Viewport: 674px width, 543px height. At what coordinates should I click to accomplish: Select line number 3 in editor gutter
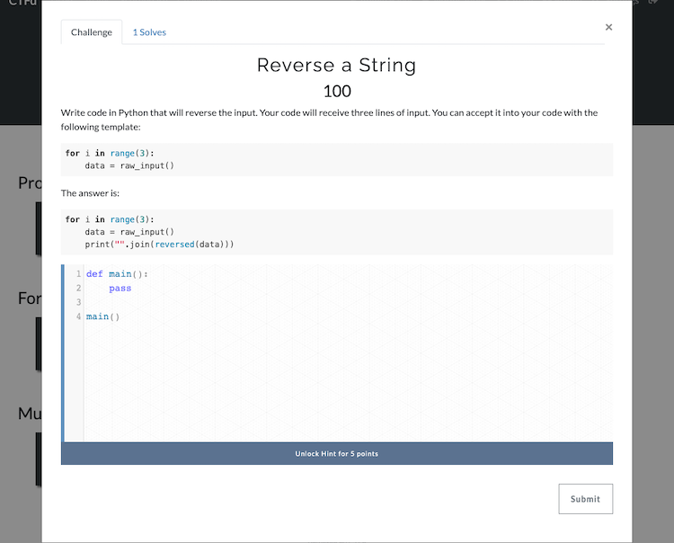tap(78, 302)
